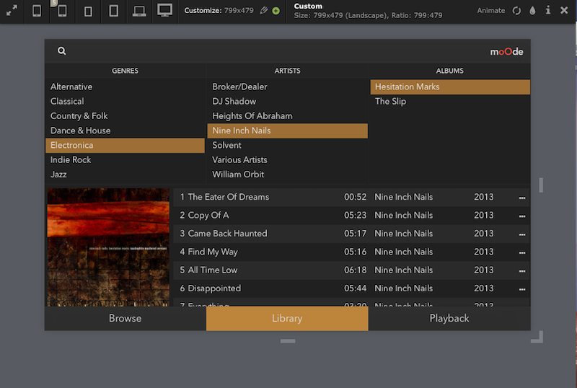577x388 pixels.
Task: Select the Alternative genre
Action: point(125,87)
